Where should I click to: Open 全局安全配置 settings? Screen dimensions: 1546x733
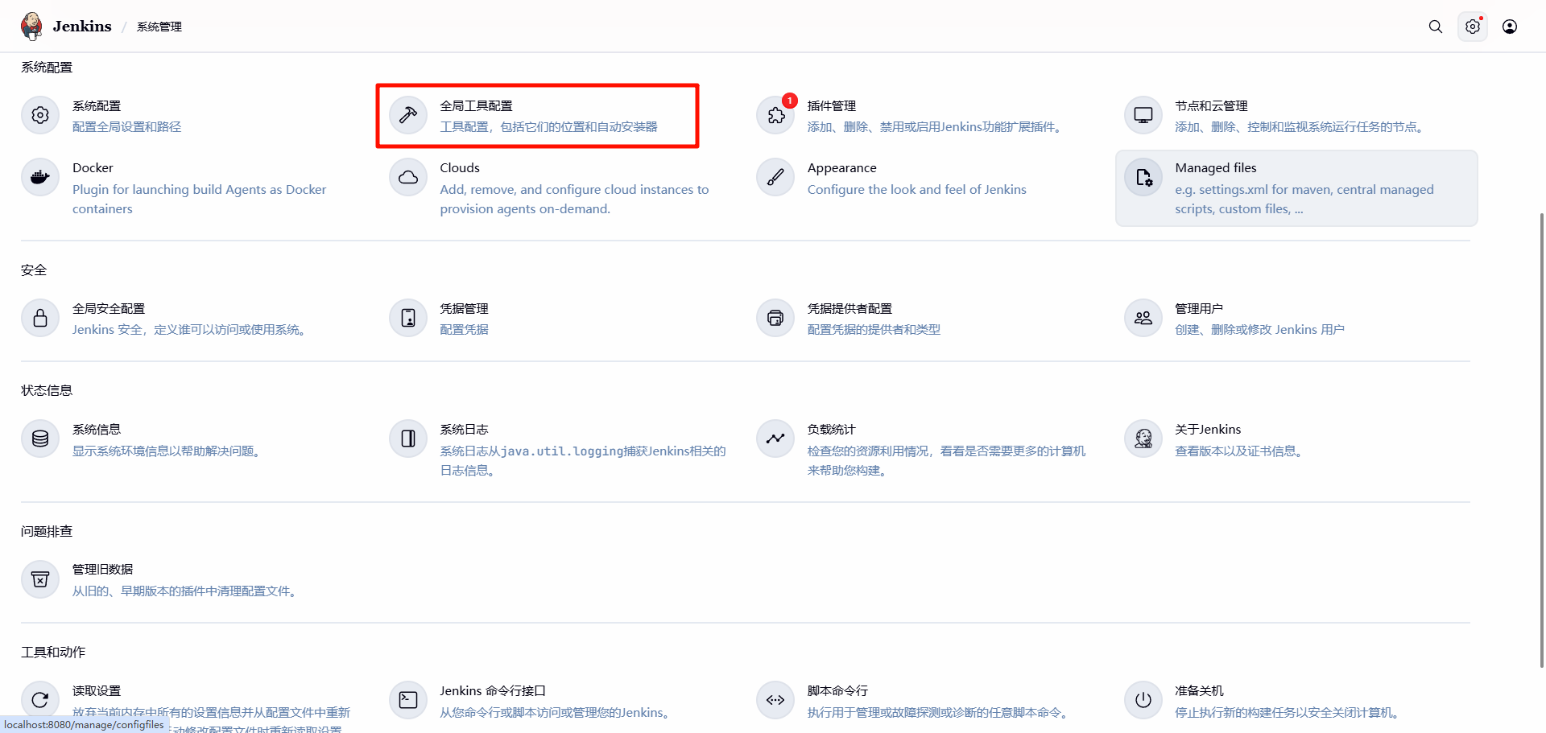click(x=109, y=309)
